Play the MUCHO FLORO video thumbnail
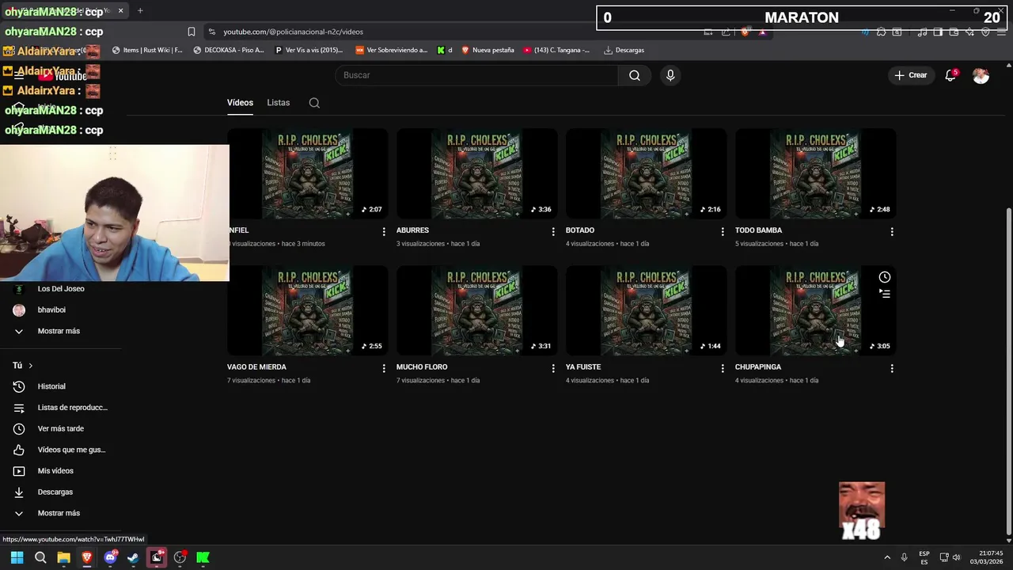Screen dimensions: 1013x570 tap(476, 310)
